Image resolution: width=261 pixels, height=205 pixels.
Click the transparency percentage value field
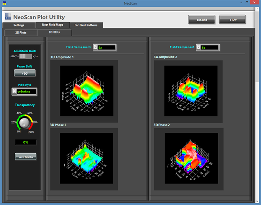26,142
